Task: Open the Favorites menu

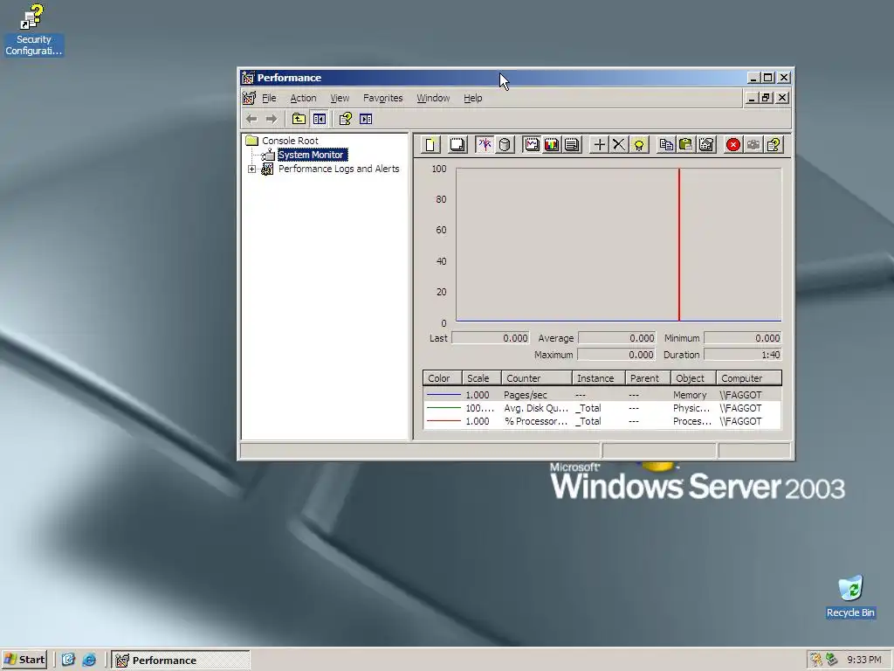Action: pos(383,98)
